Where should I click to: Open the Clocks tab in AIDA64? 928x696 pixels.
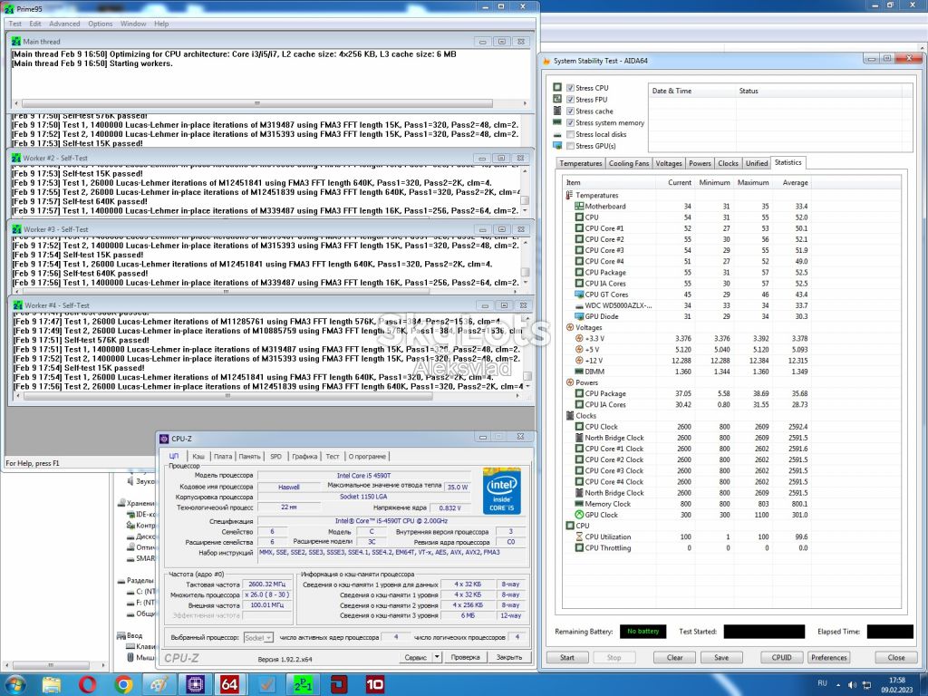728,163
